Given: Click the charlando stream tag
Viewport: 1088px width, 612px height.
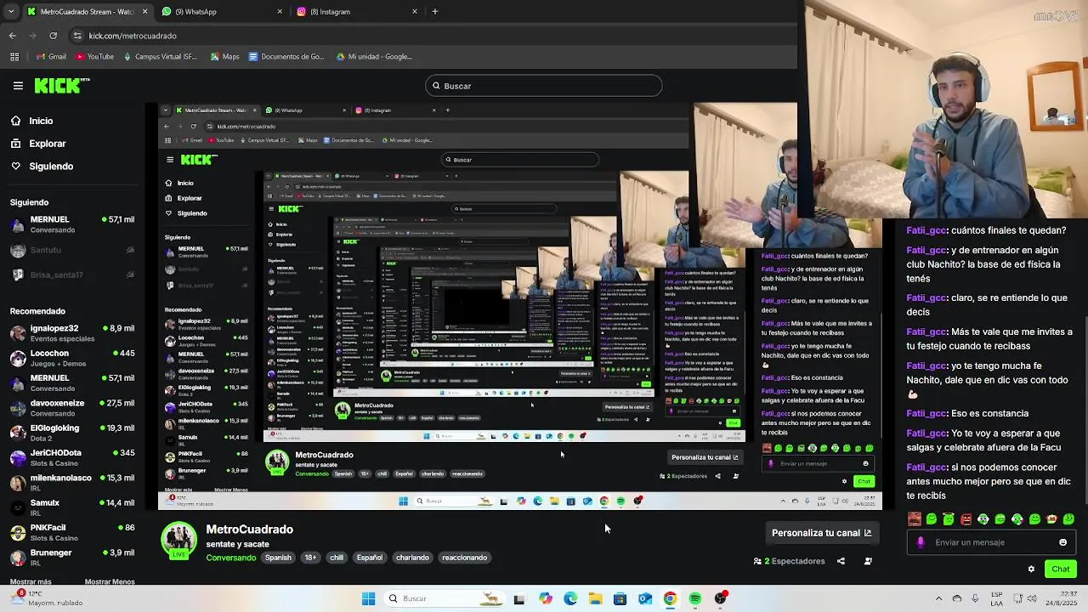Looking at the screenshot, I should (x=412, y=558).
